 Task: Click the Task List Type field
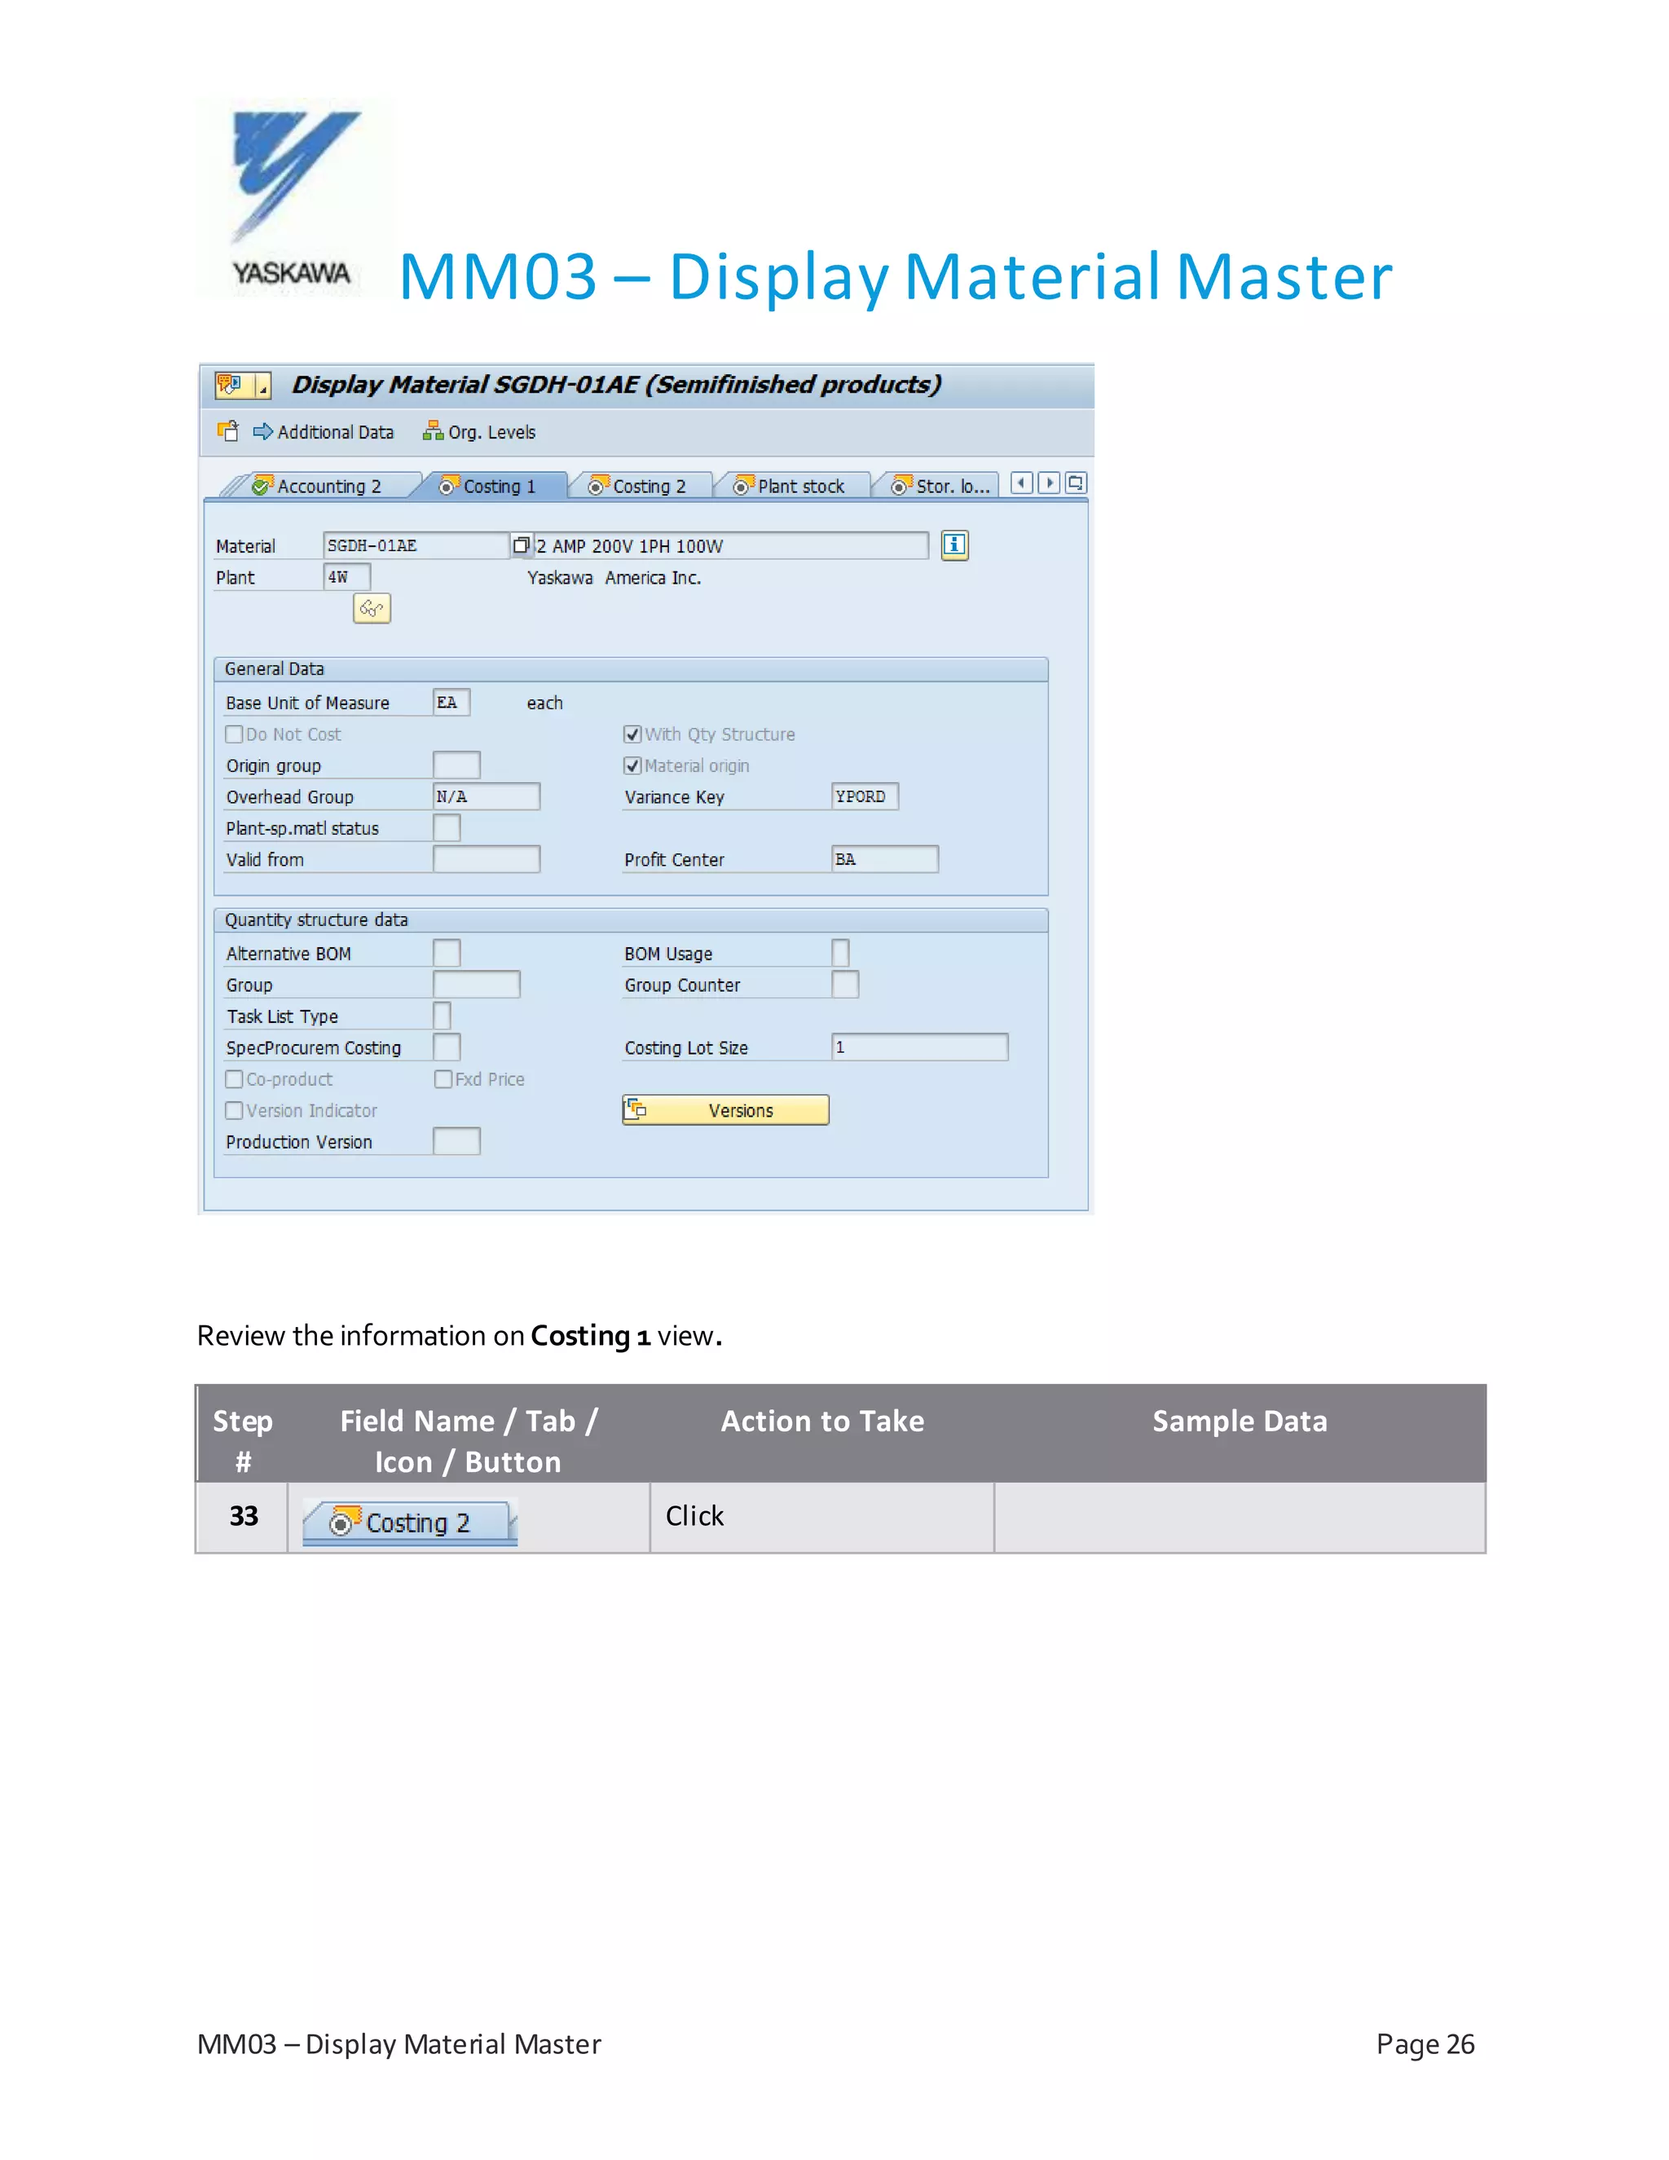pyautogui.click(x=442, y=1016)
